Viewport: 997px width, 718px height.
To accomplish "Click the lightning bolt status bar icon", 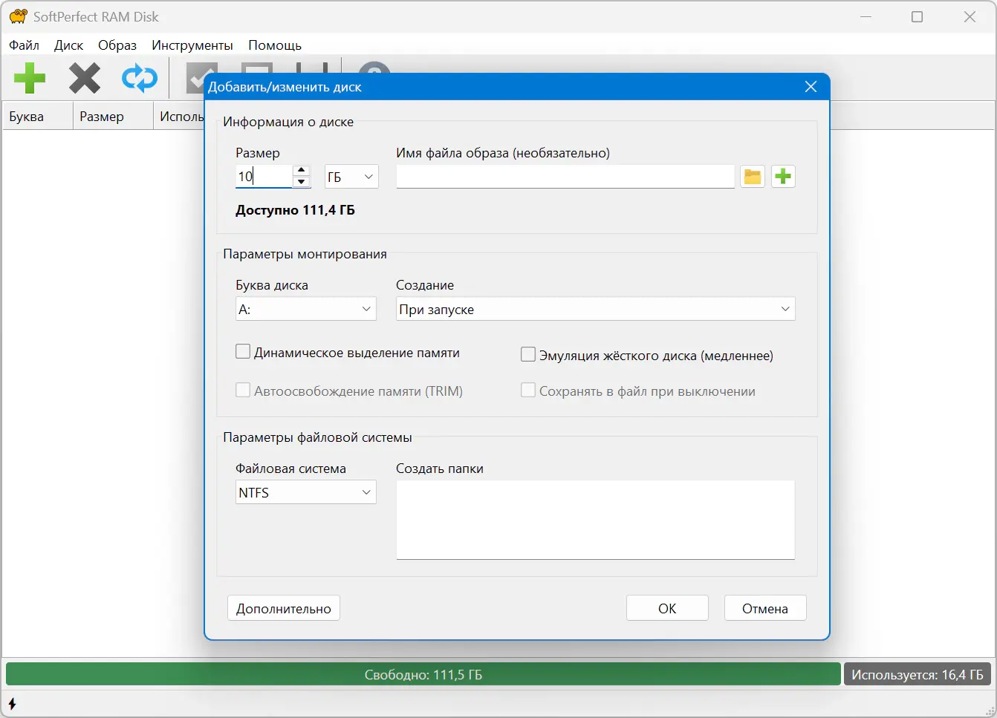I will pos(12,703).
